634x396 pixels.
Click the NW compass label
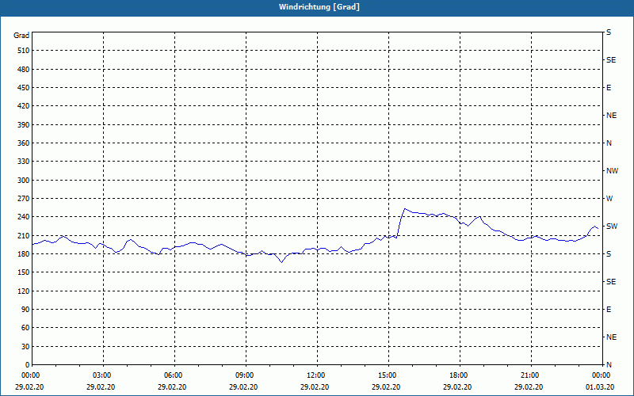[612, 171]
